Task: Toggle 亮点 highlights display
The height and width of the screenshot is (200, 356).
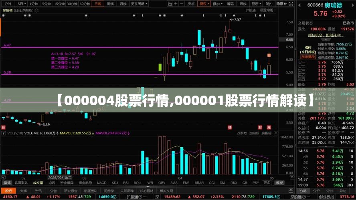Action: tap(191, 4)
